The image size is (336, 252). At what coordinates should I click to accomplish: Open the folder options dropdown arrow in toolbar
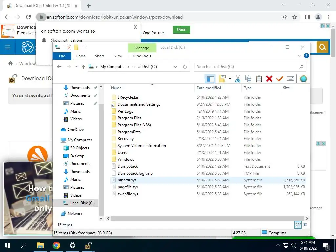230,79
